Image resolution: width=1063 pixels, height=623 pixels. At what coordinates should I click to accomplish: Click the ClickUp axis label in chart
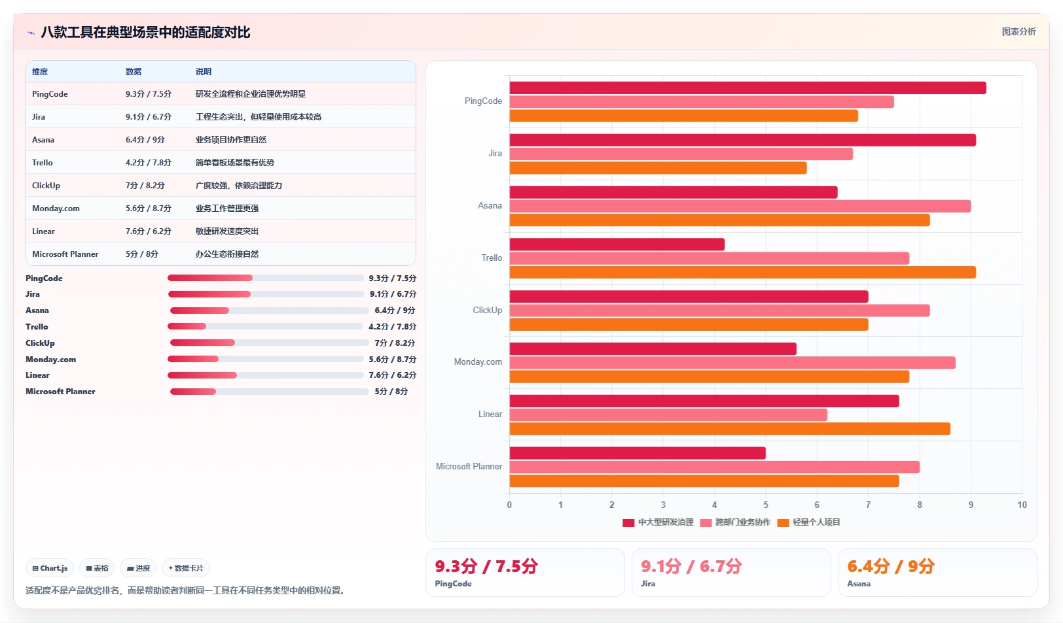pyautogui.click(x=487, y=311)
